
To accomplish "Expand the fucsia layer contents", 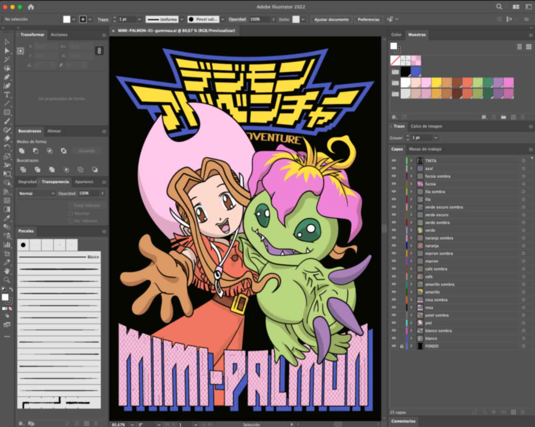I will pyautogui.click(x=411, y=184).
